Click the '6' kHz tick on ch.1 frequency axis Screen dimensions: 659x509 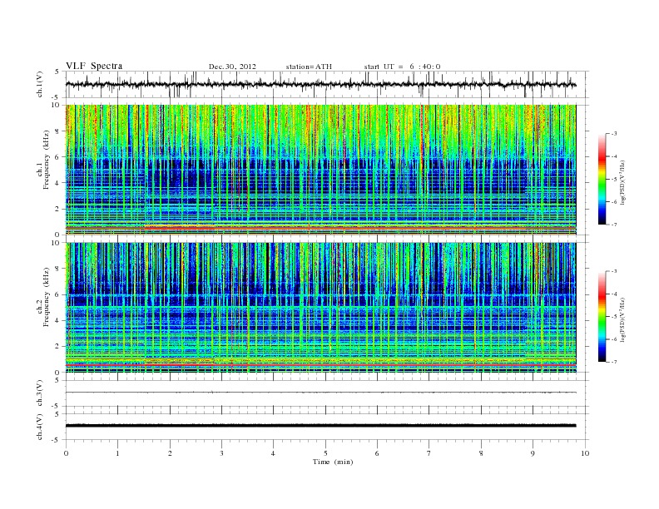tap(57, 157)
